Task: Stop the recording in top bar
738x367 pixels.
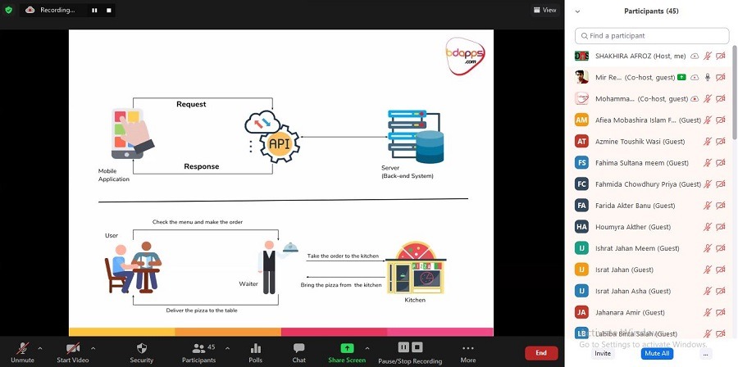Action: [x=109, y=10]
